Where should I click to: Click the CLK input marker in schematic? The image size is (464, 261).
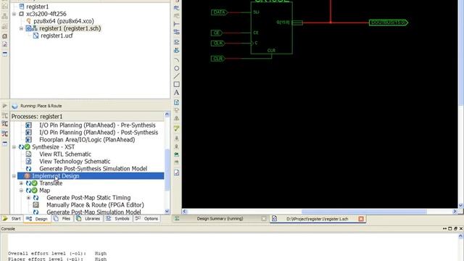(x=218, y=43)
